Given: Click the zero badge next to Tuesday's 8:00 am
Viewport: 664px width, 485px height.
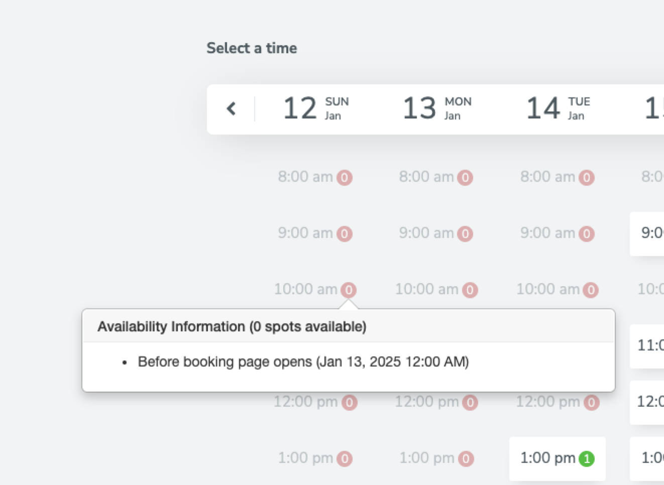Looking at the screenshot, I should 586,177.
